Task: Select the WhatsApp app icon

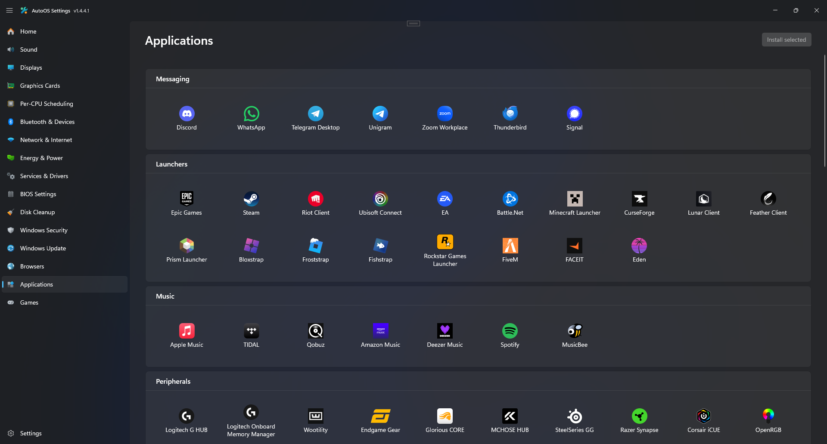Action: [251, 114]
